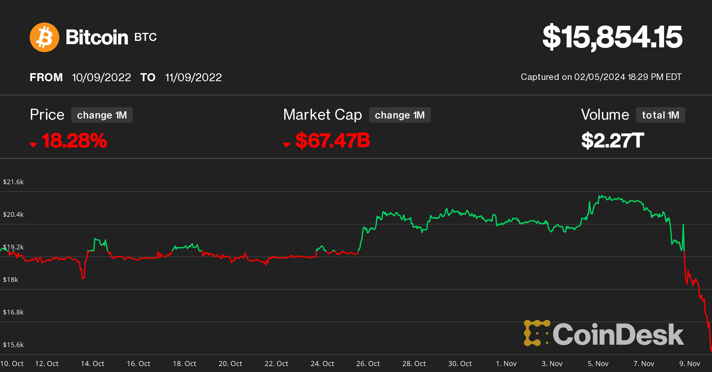712x372 pixels.
Task: Click the 'Volume' heading
Action: click(605, 115)
